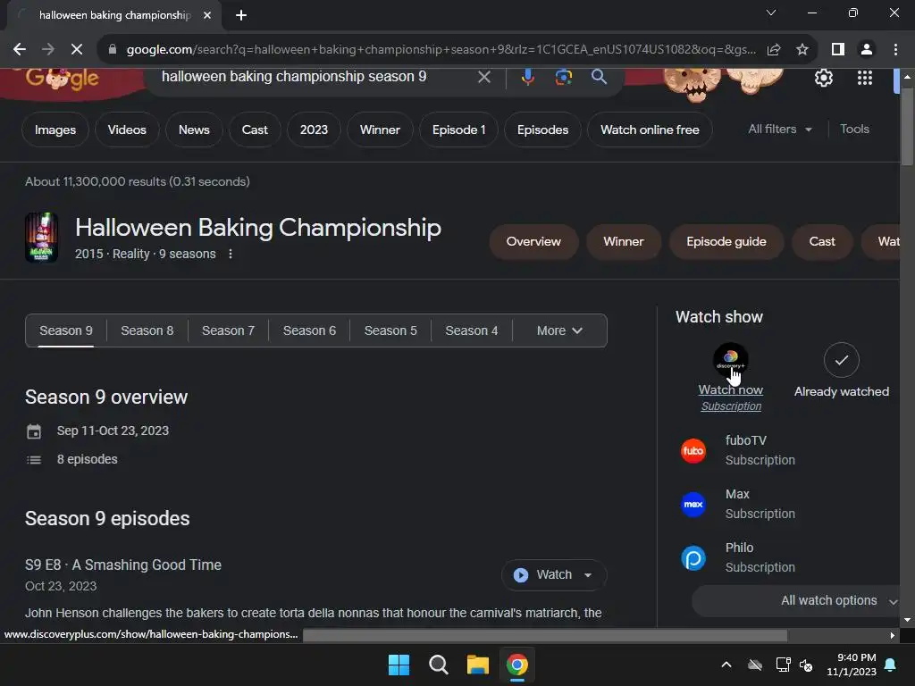This screenshot has height=686, width=915.
Task: Expand the More seasons dropdown
Action: (x=559, y=330)
